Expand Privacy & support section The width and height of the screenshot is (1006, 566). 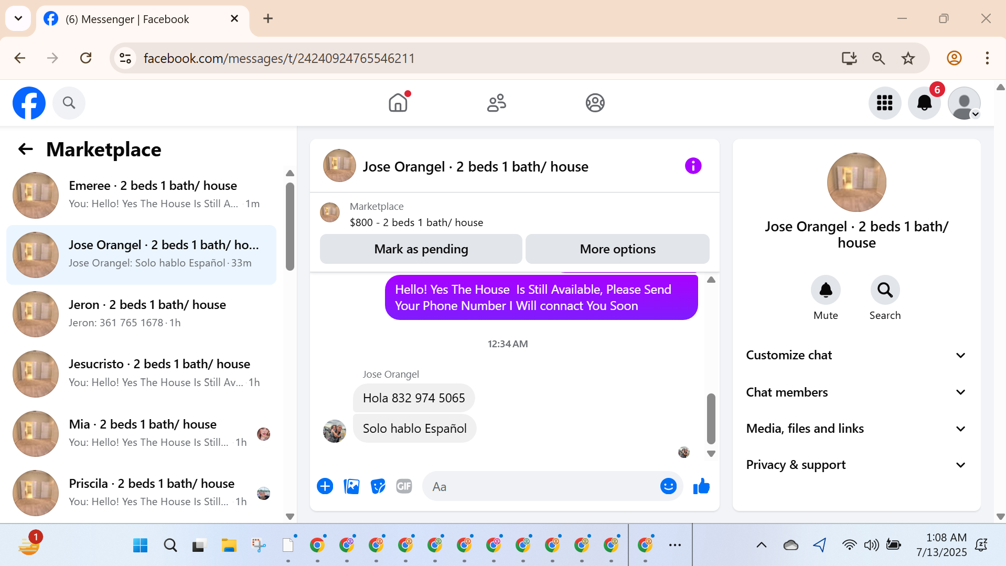click(856, 465)
